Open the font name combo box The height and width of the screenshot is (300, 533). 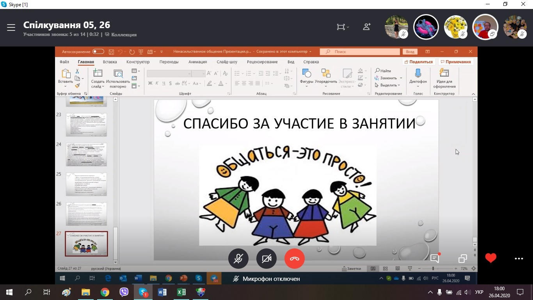click(x=169, y=73)
